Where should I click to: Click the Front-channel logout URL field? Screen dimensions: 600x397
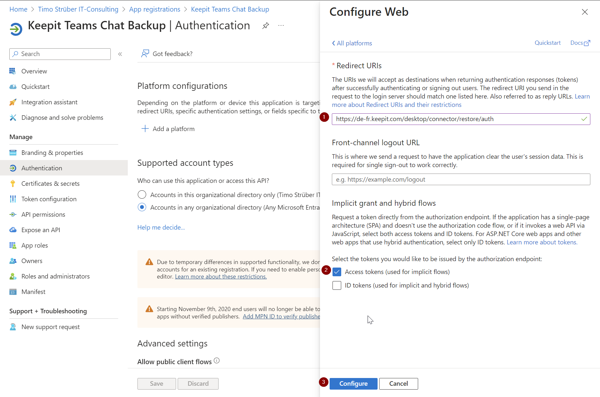(x=461, y=179)
